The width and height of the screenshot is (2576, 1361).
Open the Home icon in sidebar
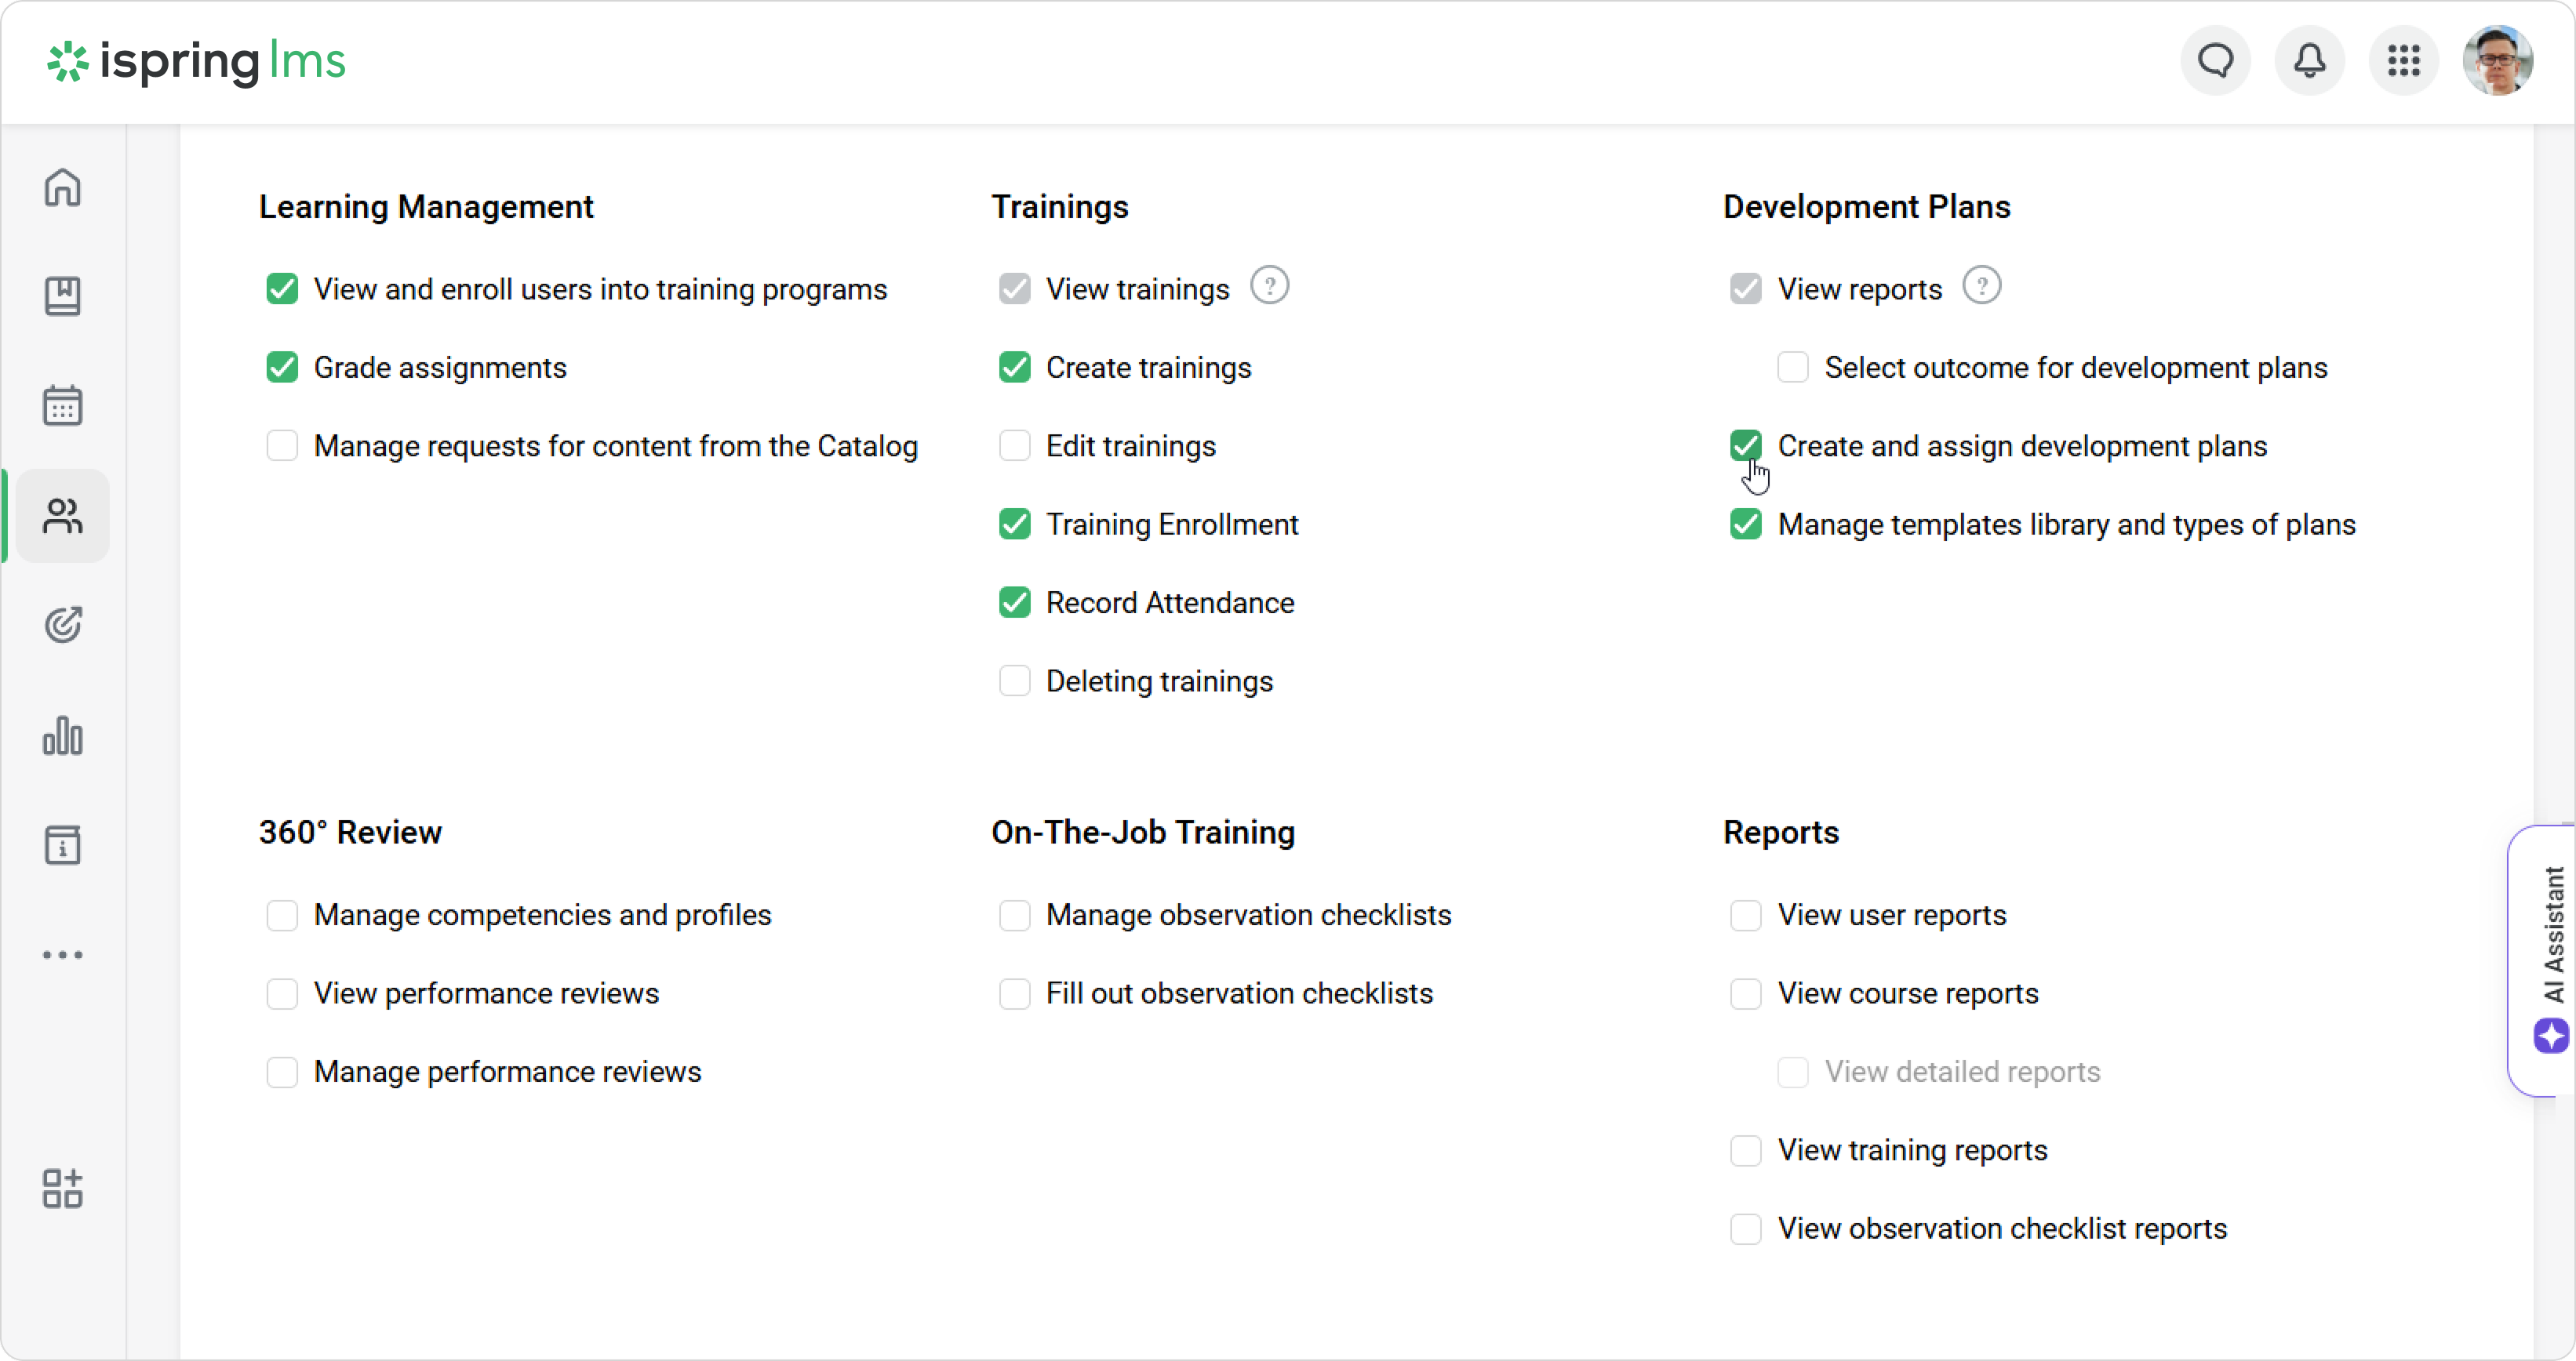(x=62, y=187)
